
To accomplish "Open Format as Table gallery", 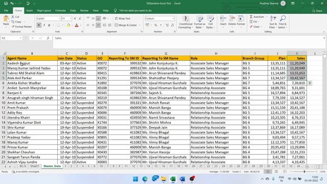I will pos(200,22).
